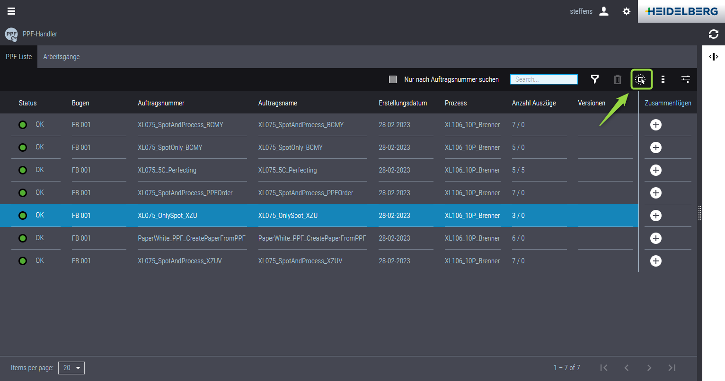Viewport: 725px width, 381px height.
Task: Open settings via the gear icon
Action: [x=627, y=11]
